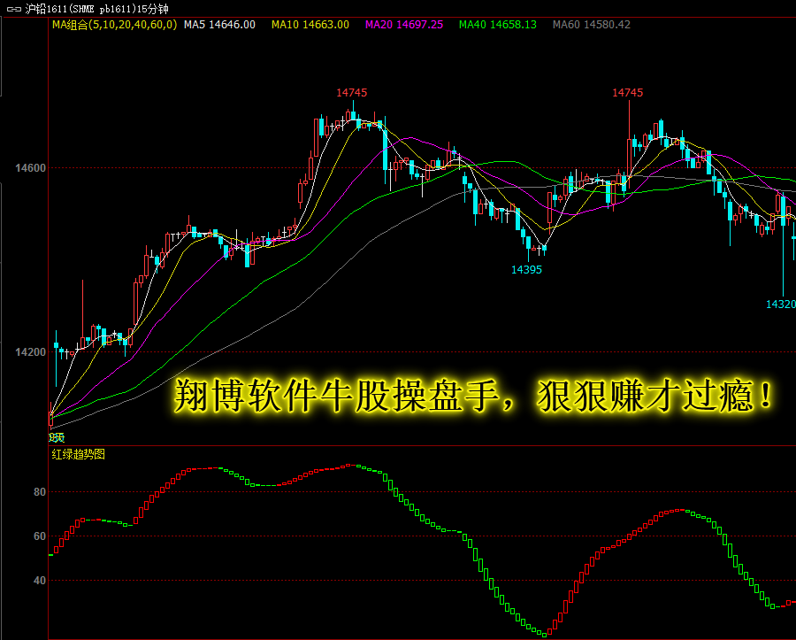Screen dimensions: 796x640
Task: Click the 14395 low price label
Action: 526,270
